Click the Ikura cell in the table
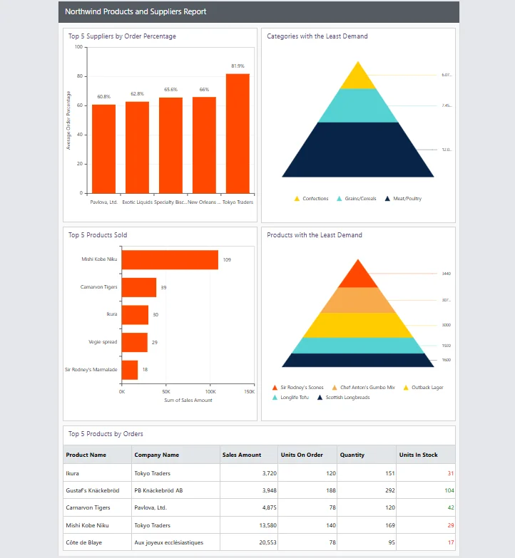 [97, 473]
